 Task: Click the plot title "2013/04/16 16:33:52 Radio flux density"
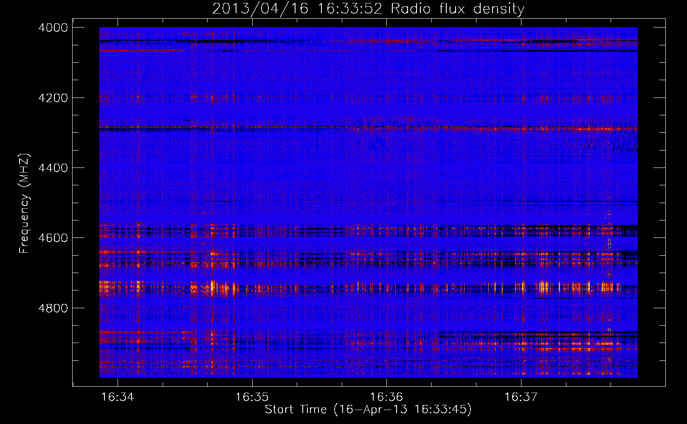tap(368, 9)
